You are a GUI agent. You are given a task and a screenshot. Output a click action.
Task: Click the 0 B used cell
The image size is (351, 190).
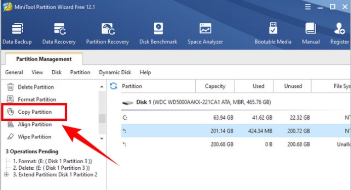pos(269,144)
